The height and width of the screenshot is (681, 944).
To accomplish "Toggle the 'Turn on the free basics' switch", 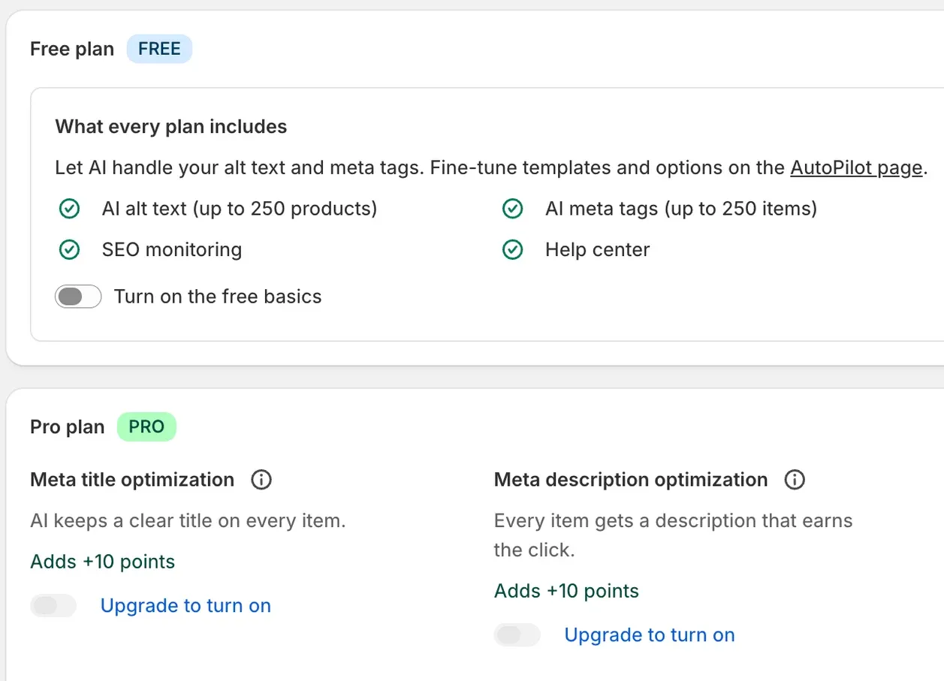I will coord(78,297).
